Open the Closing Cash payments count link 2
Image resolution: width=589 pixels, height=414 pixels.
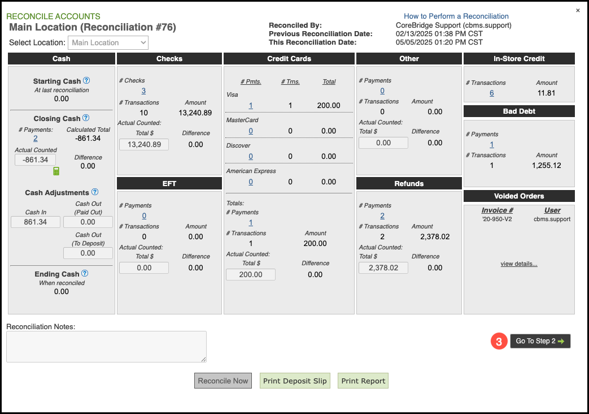tap(36, 139)
